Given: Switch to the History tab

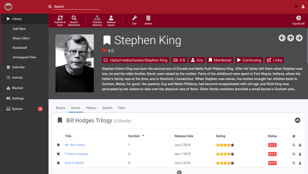Looking at the screenshot, I should (x=91, y=108).
